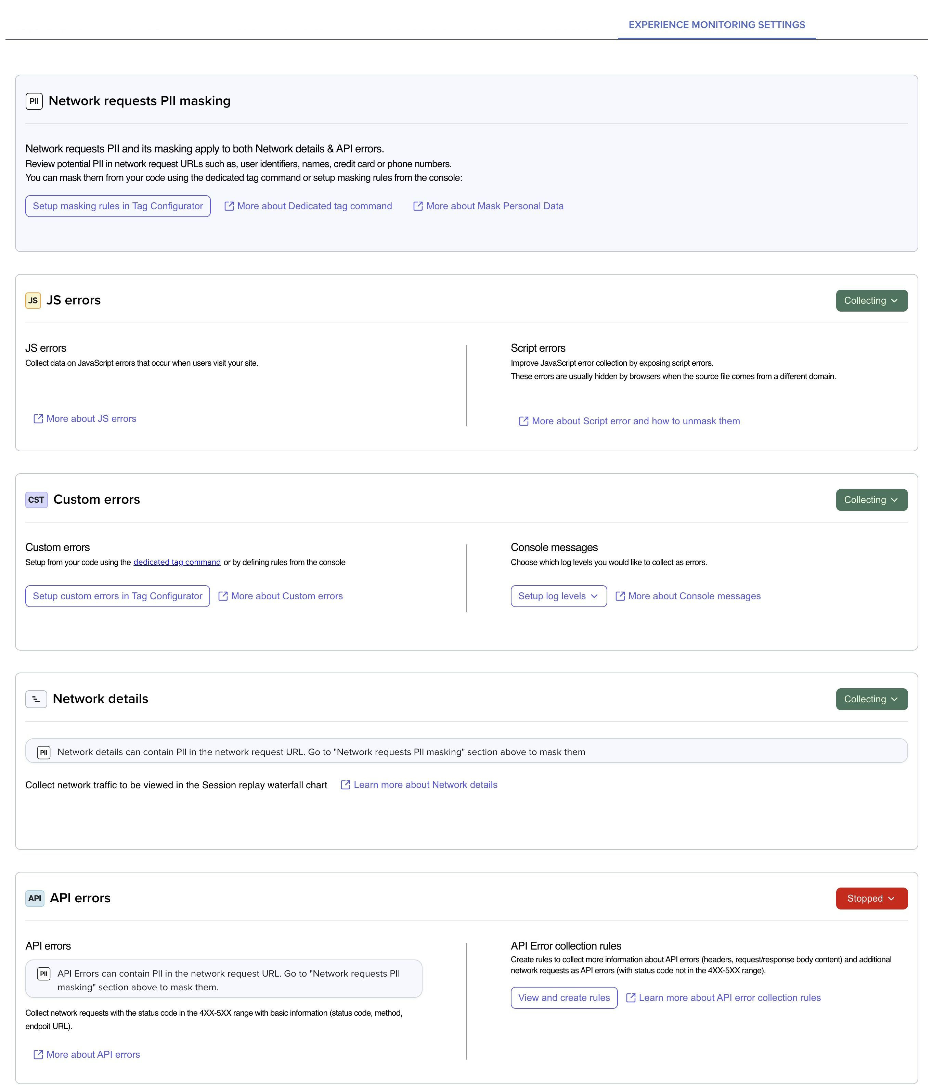Click the waterfall icon beside Network details heading
Image resolution: width=933 pixels, height=1092 pixels.
(36, 699)
